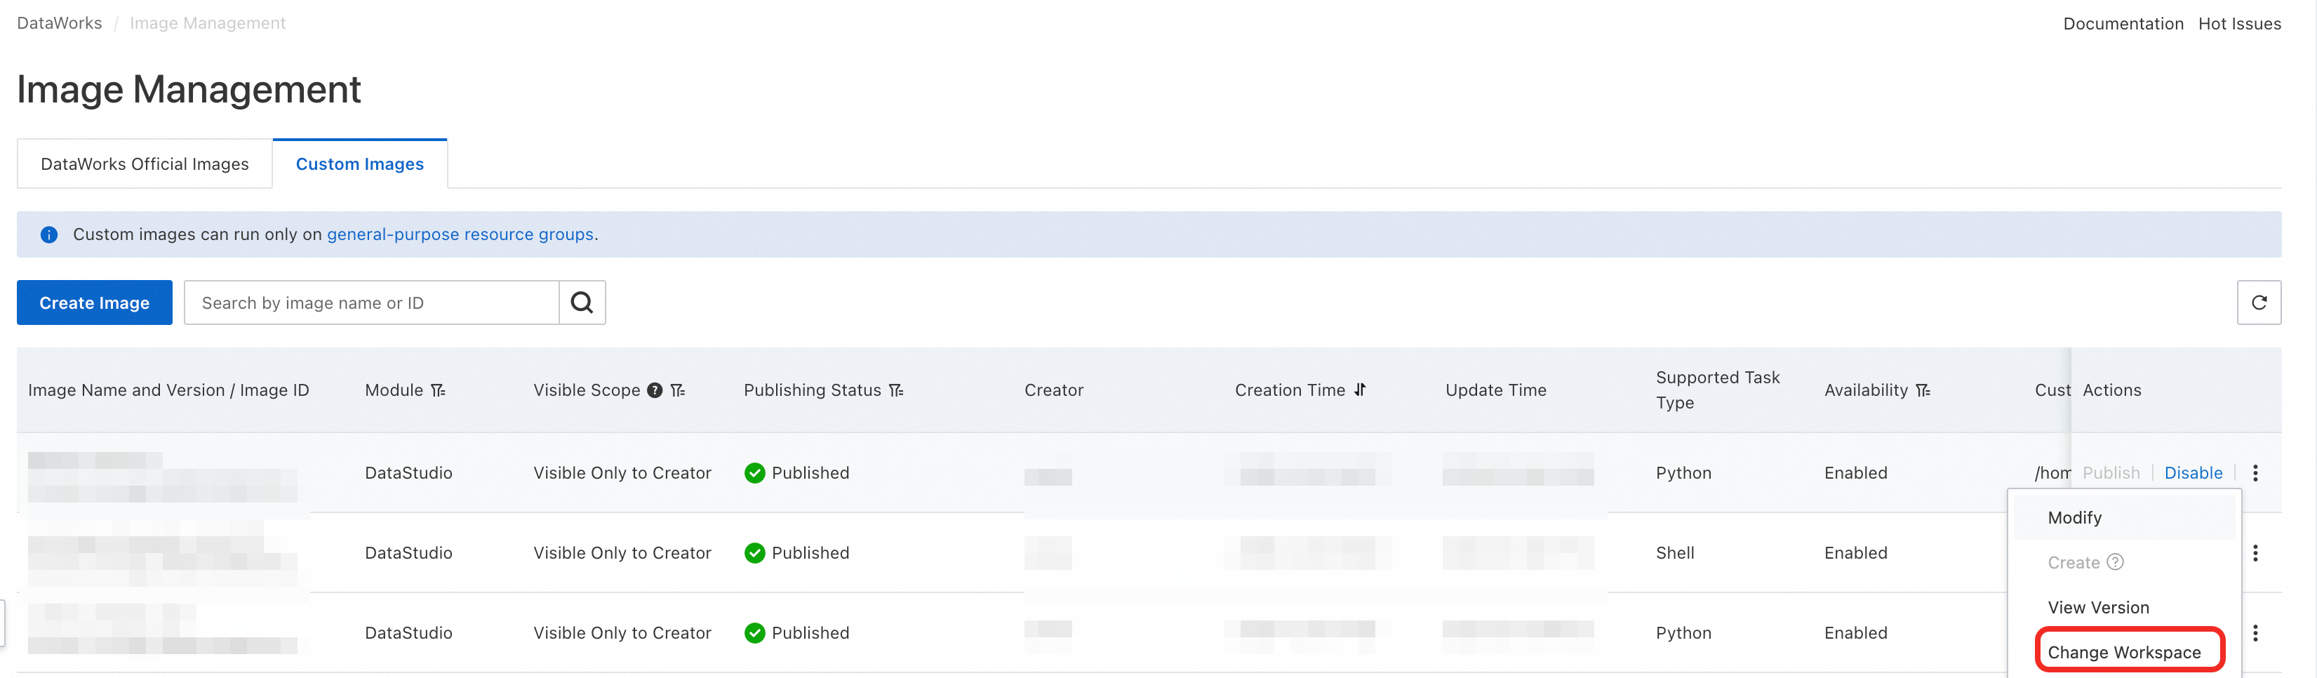This screenshot has height=678, width=2317.
Task: Click Enabled in the Shell row
Action: (1855, 553)
